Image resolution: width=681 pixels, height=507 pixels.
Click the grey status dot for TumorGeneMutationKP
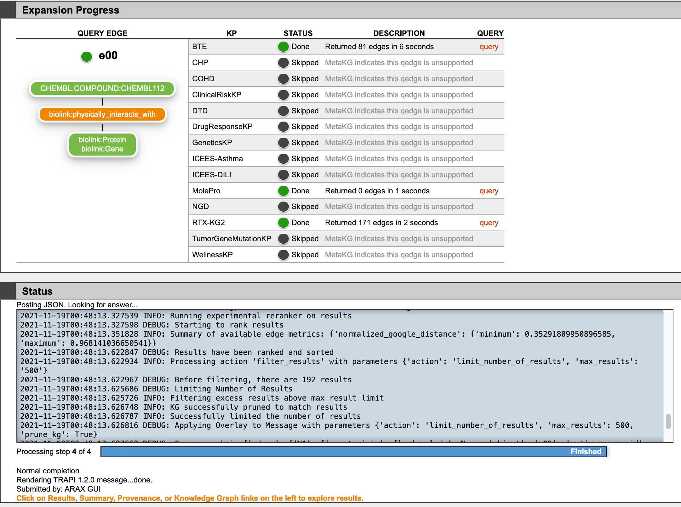(x=283, y=239)
